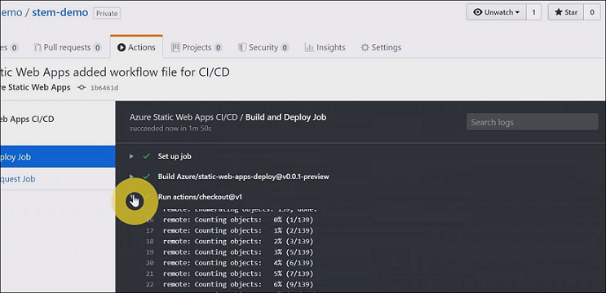Open the stem-demo repository link
The image size is (606, 293).
pyautogui.click(x=60, y=12)
